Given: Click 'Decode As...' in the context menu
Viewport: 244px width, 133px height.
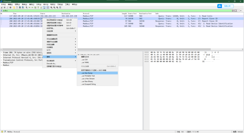Looking at the screenshot, I should pyautogui.click(x=51, y=63).
